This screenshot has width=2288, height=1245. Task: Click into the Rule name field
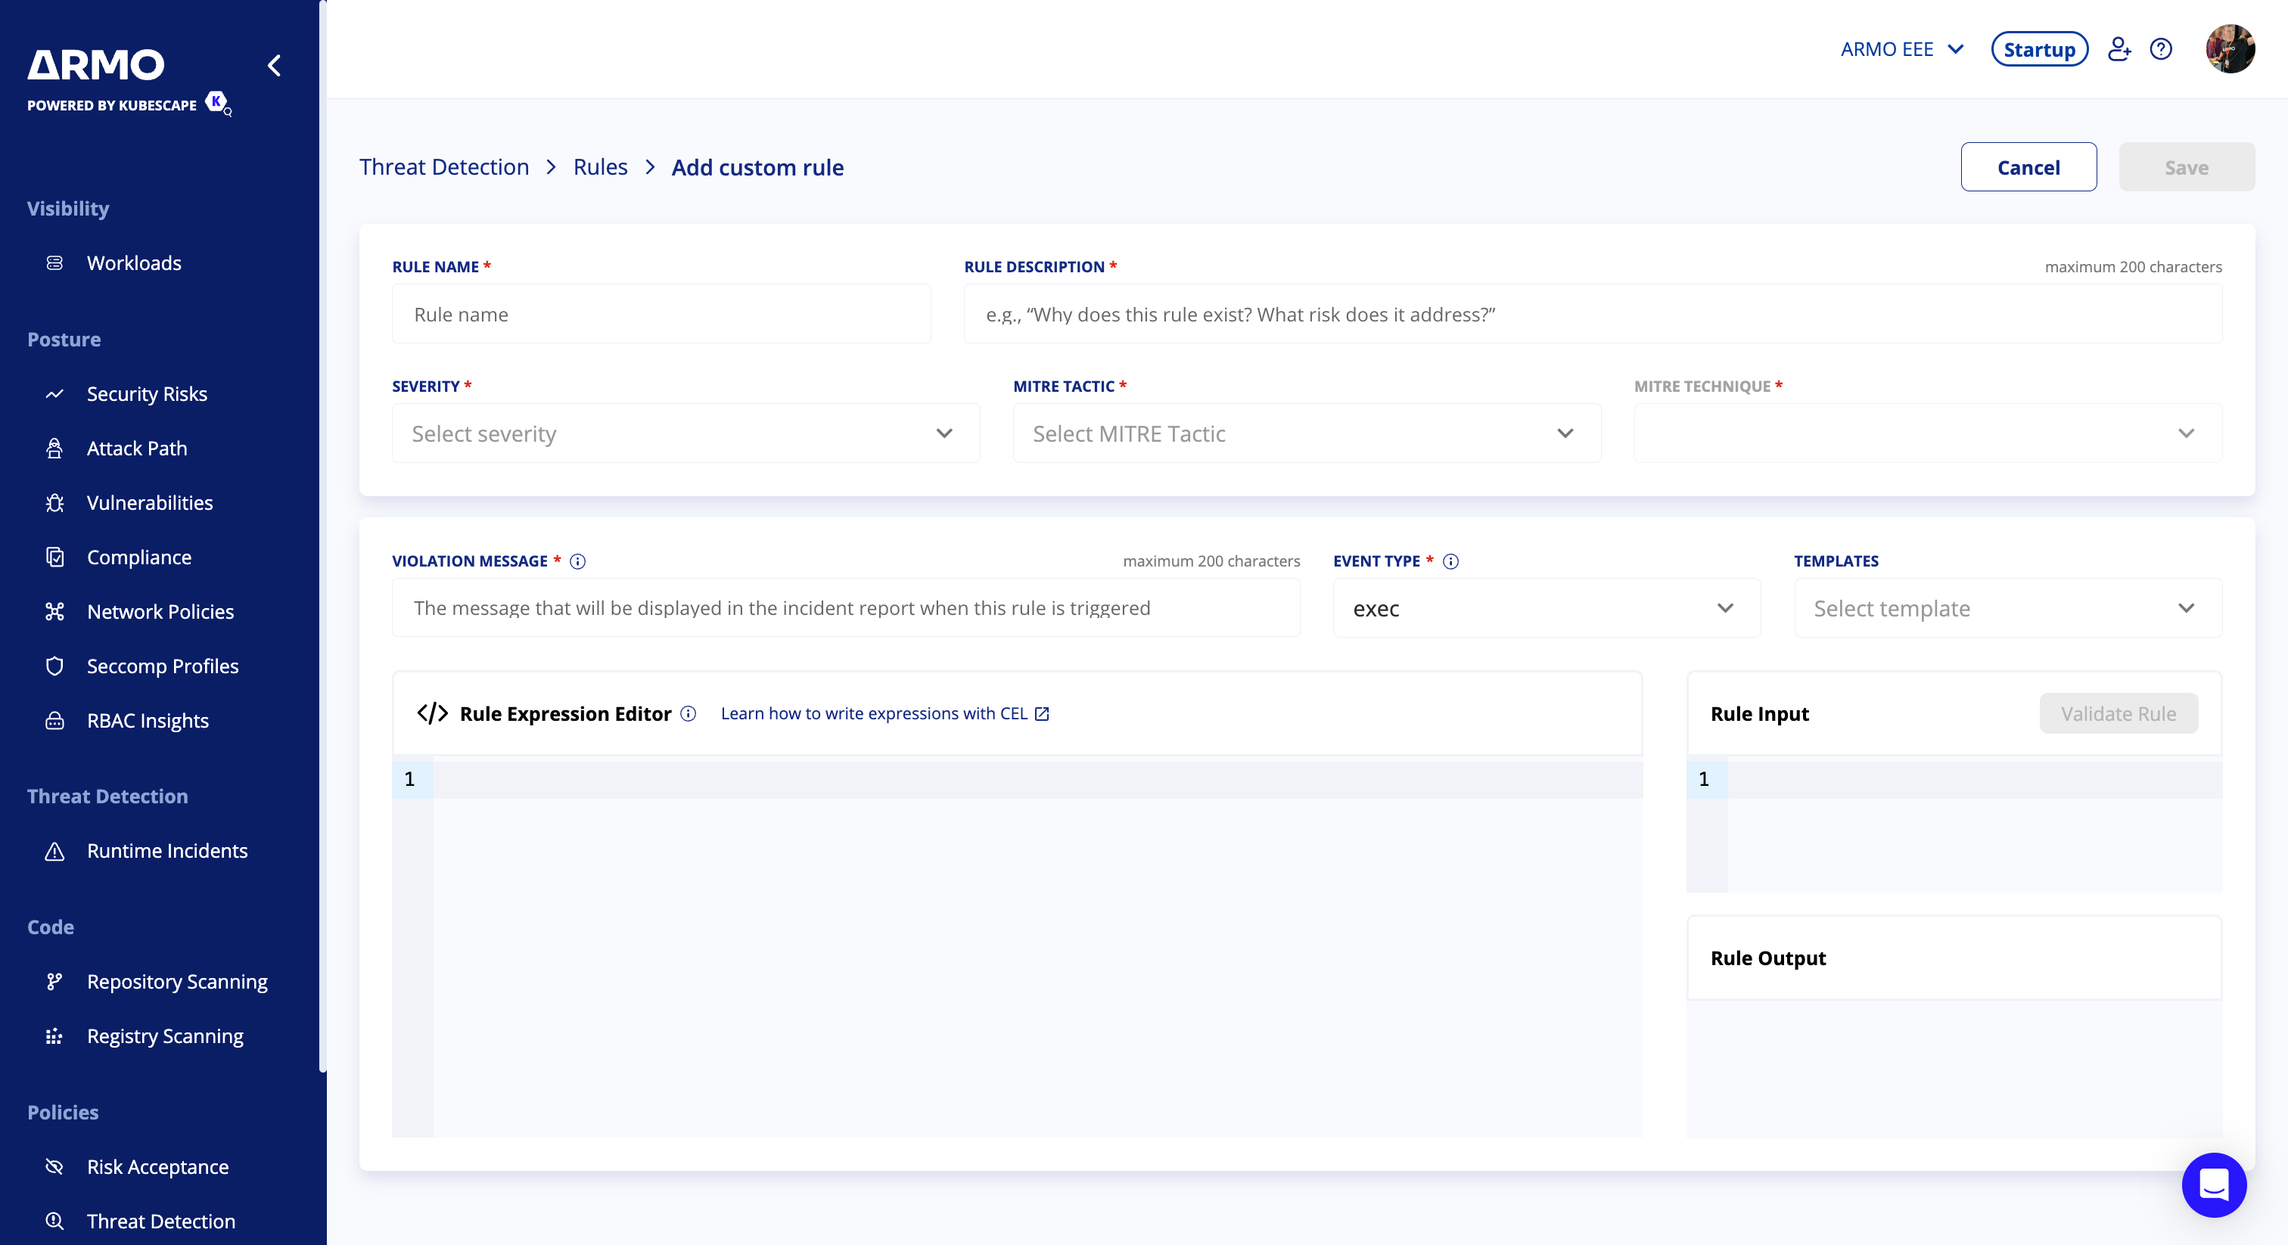point(661,315)
